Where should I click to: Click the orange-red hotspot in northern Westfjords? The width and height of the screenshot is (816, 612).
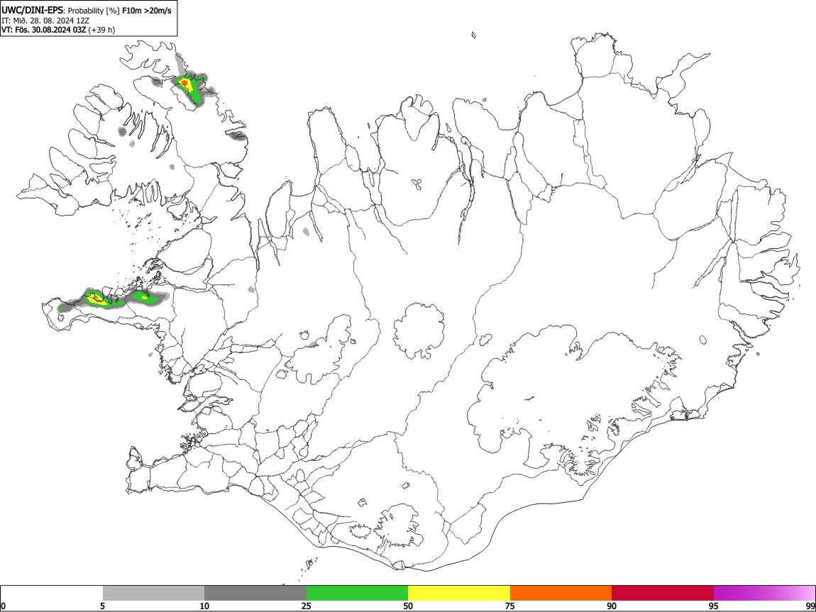coord(184,83)
